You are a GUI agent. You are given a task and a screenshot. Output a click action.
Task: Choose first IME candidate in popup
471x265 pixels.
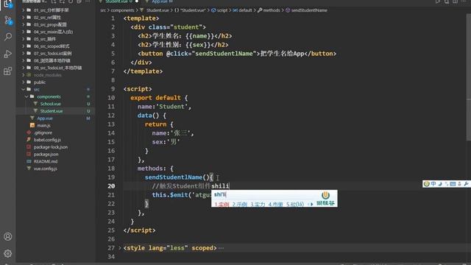point(222,205)
